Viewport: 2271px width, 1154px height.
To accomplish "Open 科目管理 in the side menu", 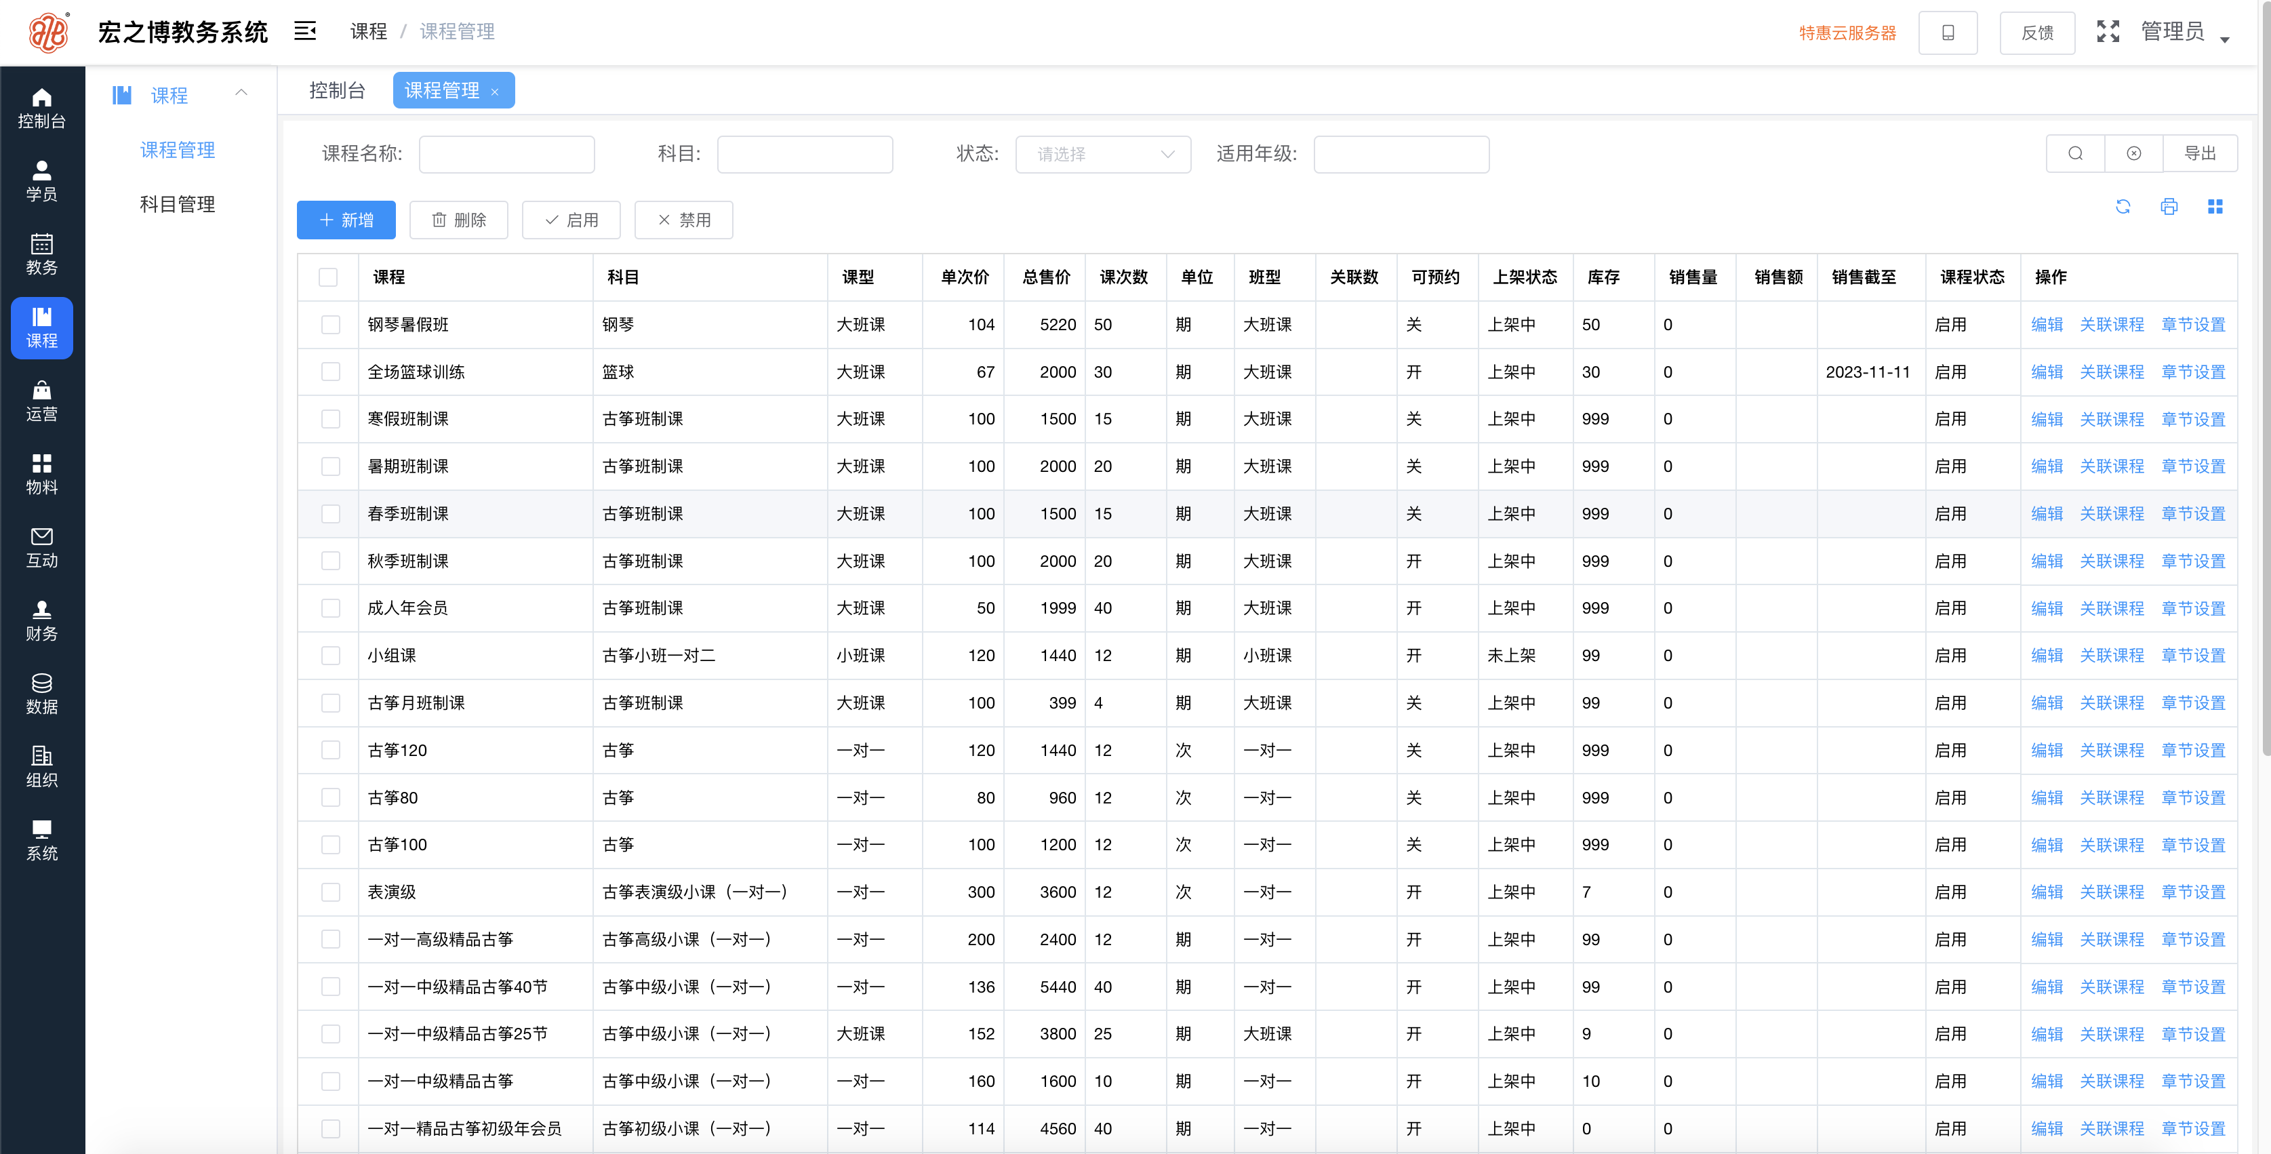I will [x=177, y=205].
